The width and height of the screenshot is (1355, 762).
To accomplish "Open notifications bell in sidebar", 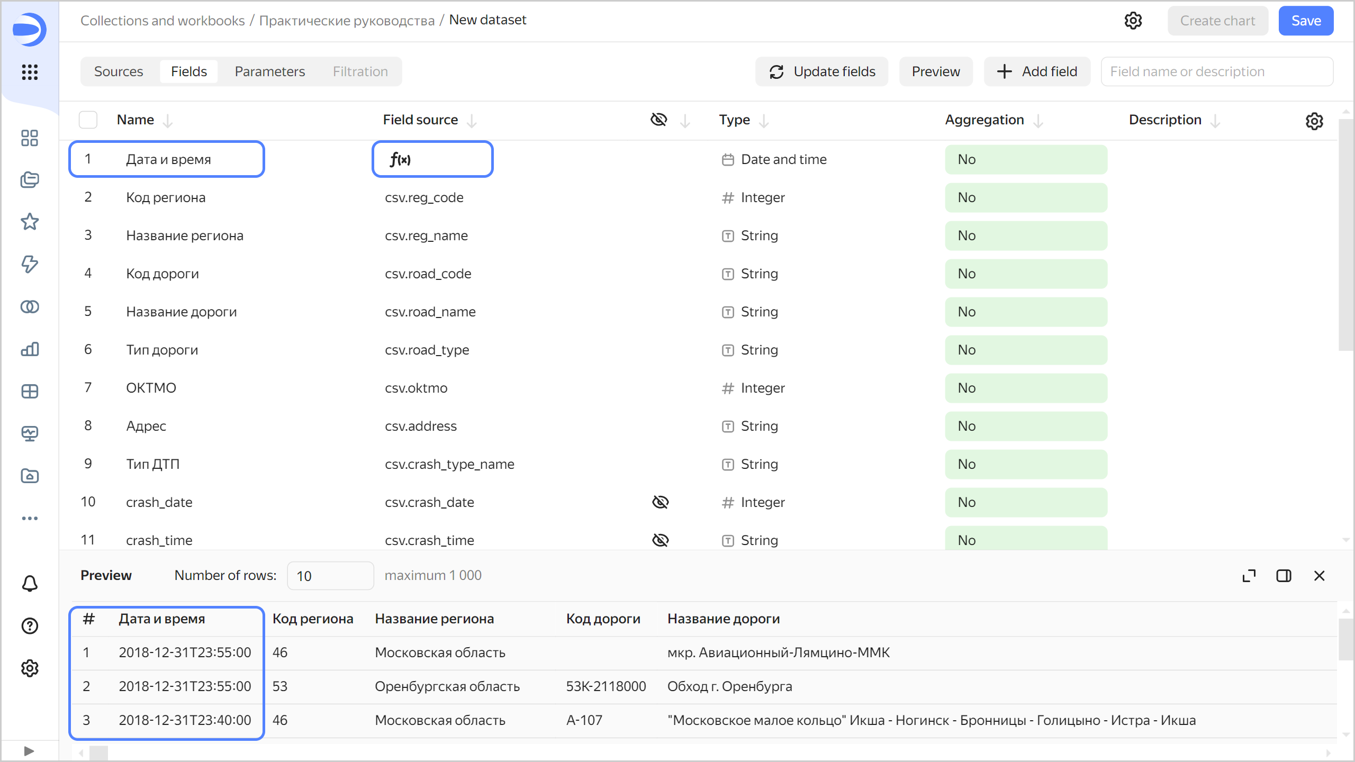I will click(x=30, y=584).
